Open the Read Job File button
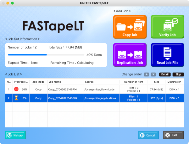Image resolution: width=189 pixels, height=144 pixels. (x=167, y=55)
